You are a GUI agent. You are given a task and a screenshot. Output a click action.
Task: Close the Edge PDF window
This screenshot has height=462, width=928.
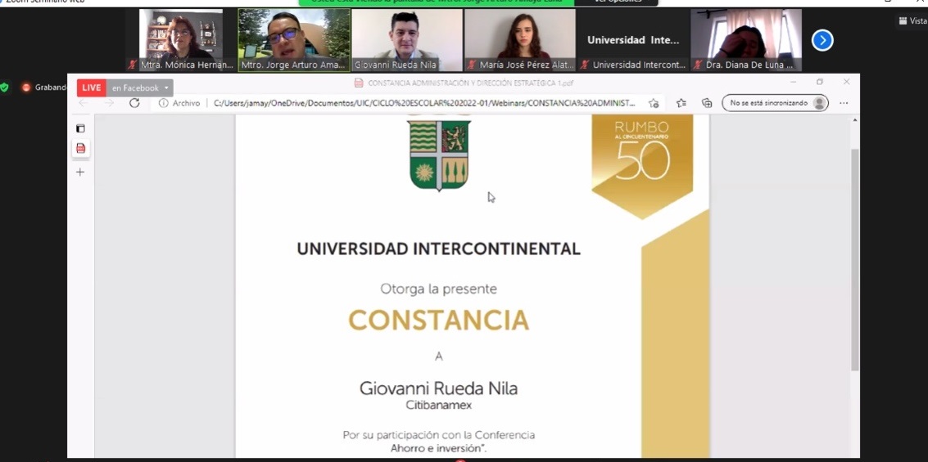[x=846, y=82]
